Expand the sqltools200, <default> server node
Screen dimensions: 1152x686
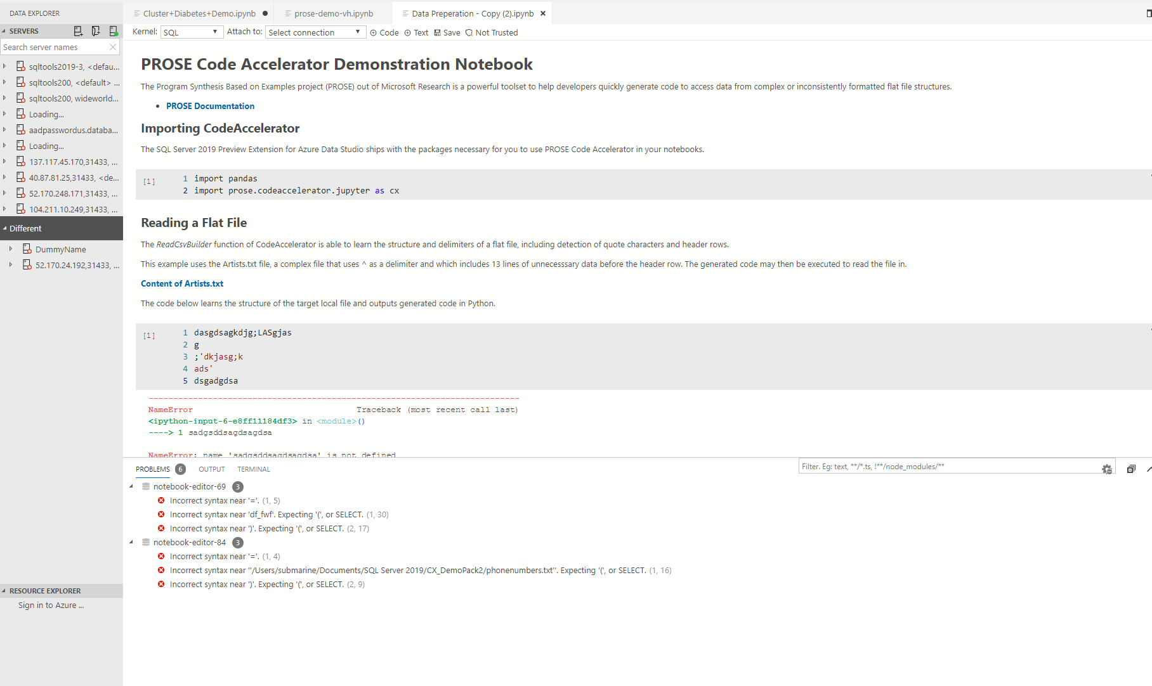4,82
